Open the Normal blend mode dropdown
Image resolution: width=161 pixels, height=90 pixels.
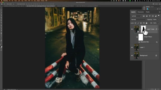tap(139, 19)
